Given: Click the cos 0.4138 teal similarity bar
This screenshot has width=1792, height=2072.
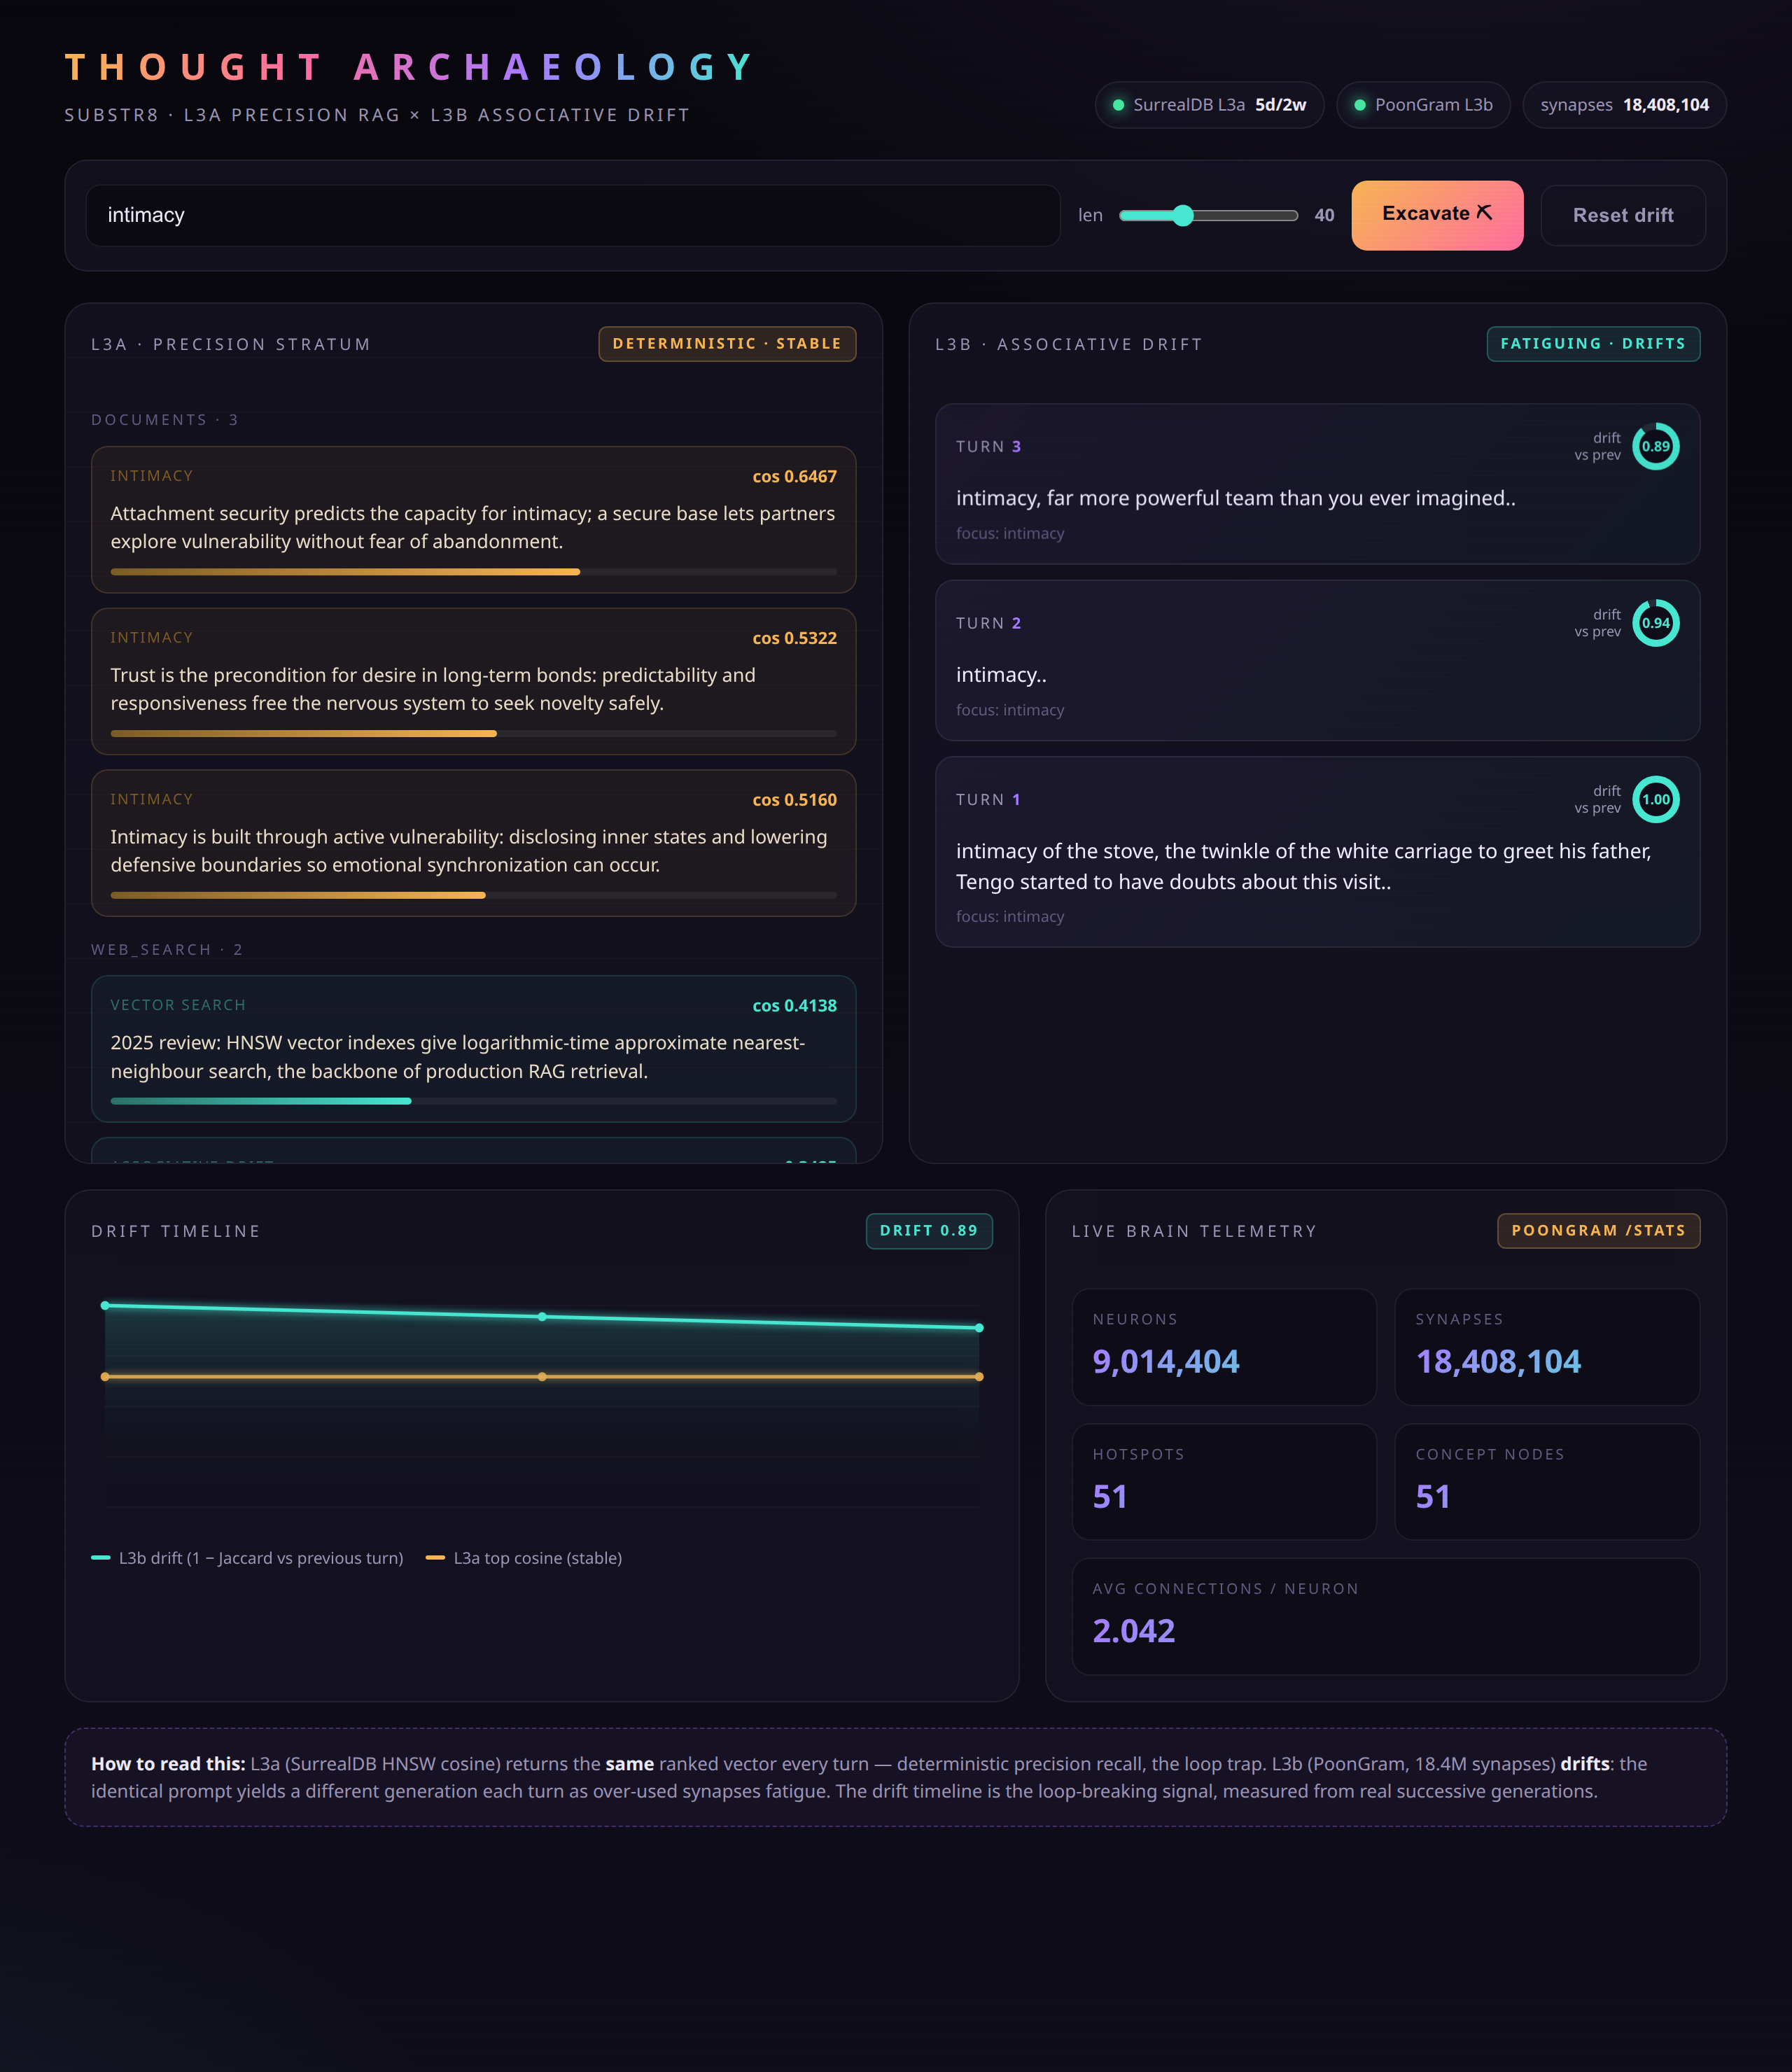Looking at the screenshot, I should point(473,1101).
